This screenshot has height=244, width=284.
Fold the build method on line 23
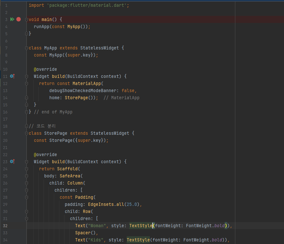coord(26,162)
